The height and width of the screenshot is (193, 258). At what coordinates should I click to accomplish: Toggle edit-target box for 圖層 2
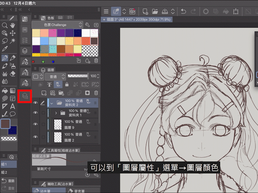coord(43,137)
